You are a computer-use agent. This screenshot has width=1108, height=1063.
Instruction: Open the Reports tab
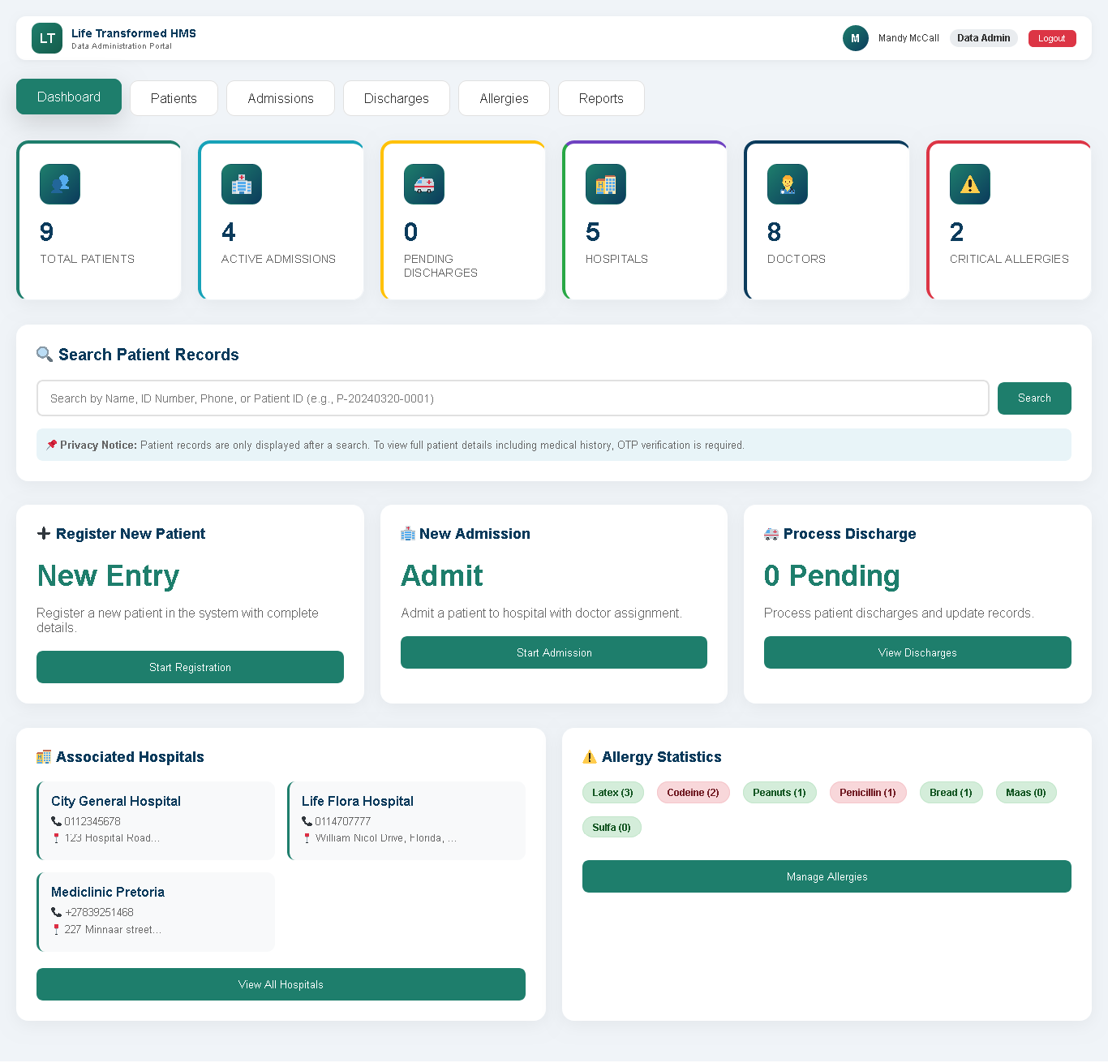point(601,98)
